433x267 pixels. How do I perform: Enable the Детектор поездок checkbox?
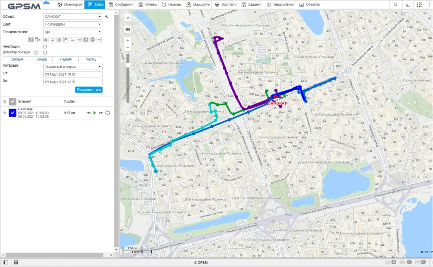click(x=45, y=52)
